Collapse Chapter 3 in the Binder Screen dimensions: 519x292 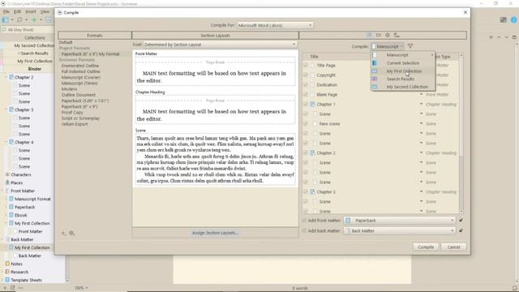coord(6,109)
